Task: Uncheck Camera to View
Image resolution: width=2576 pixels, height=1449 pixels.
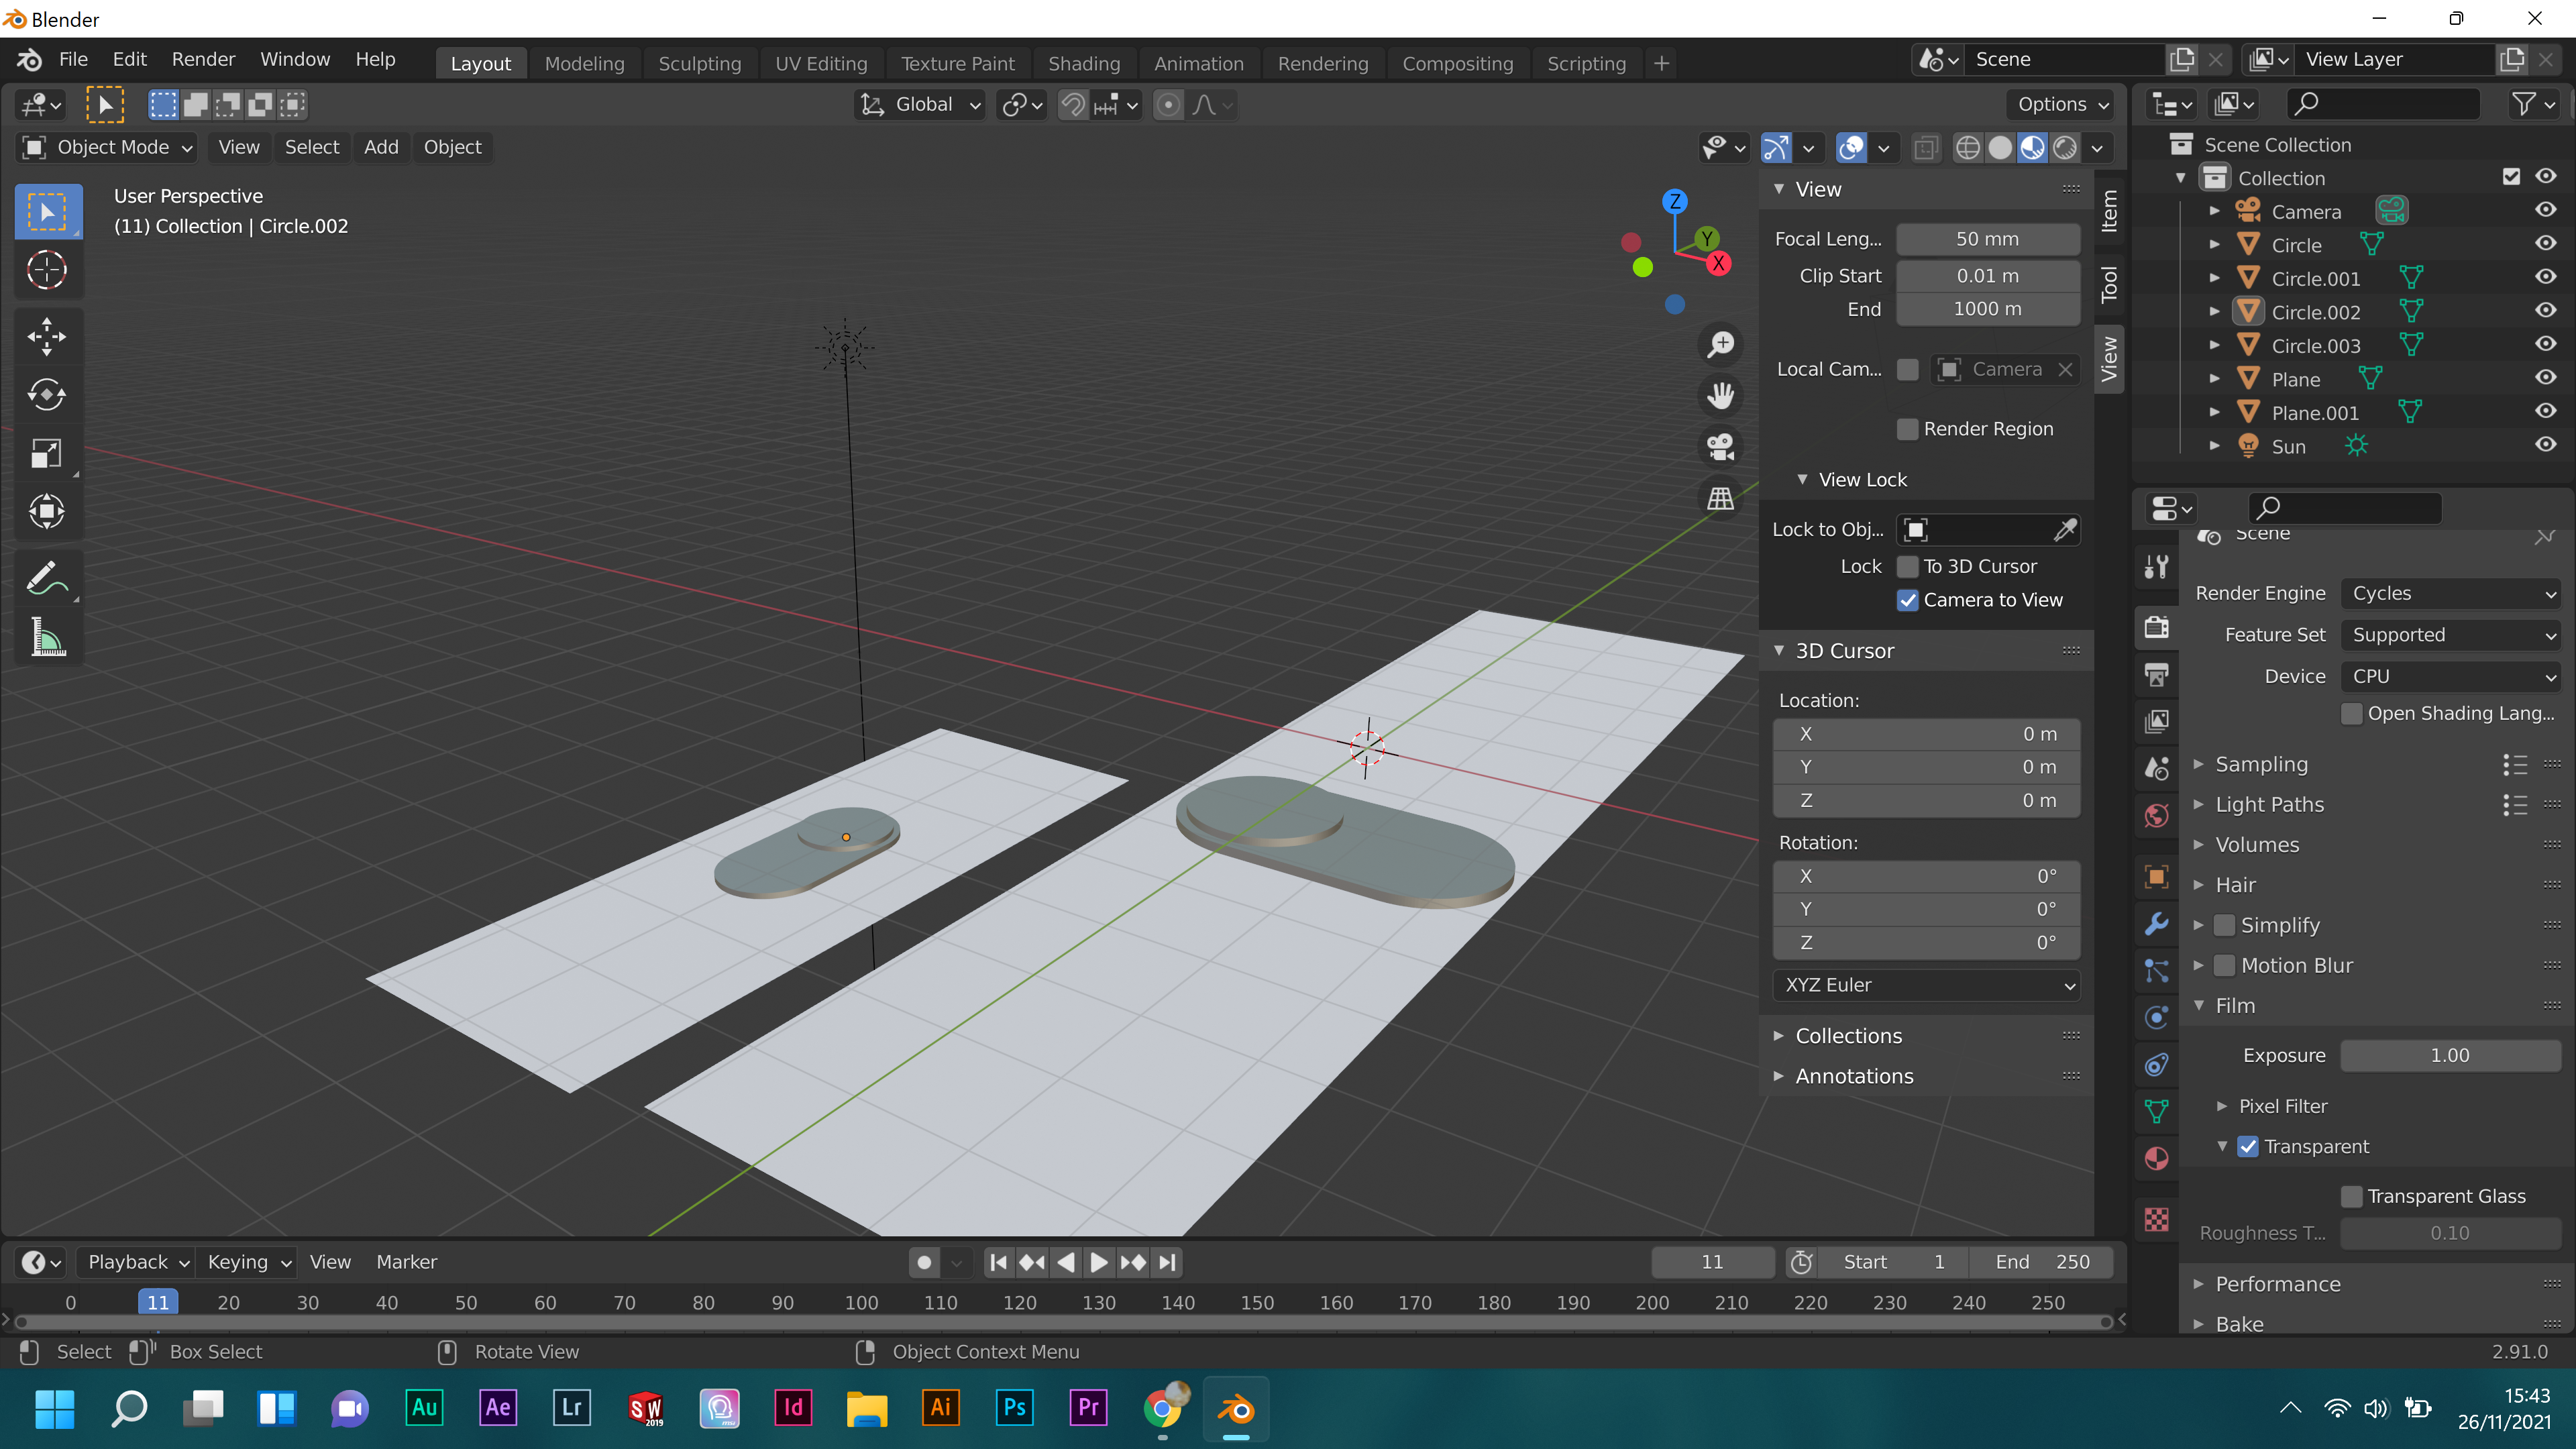Action: coord(1908,600)
